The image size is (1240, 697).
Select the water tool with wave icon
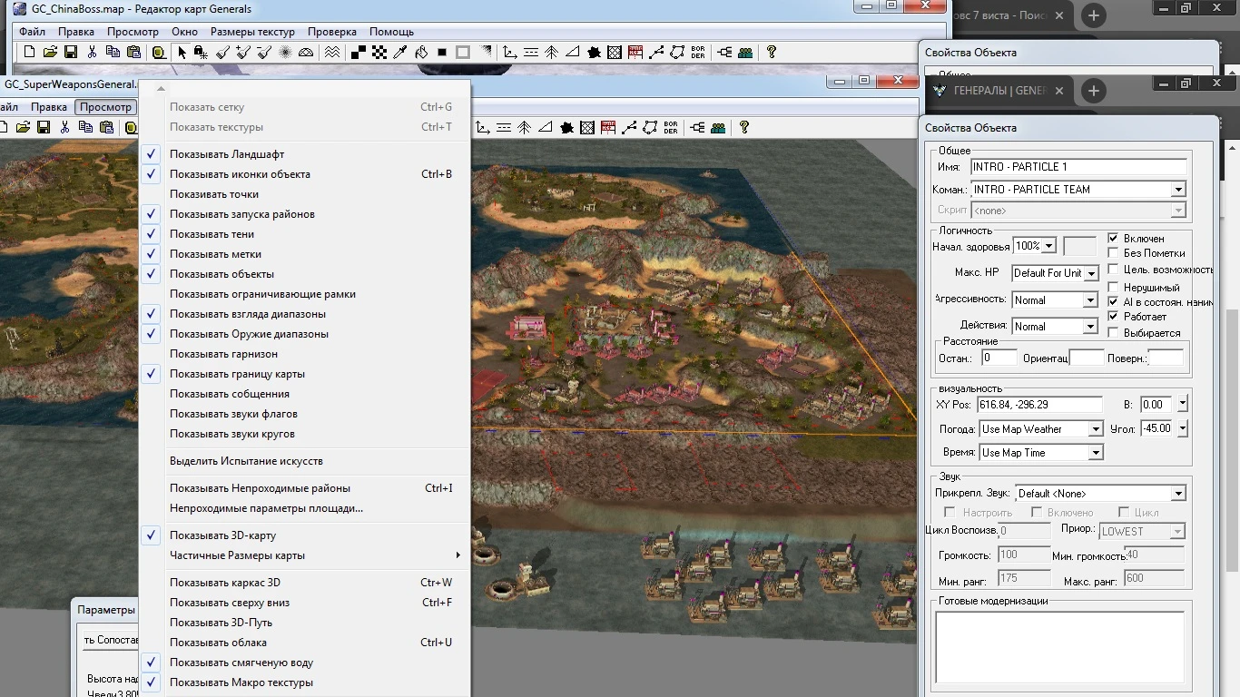pyautogui.click(x=331, y=52)
